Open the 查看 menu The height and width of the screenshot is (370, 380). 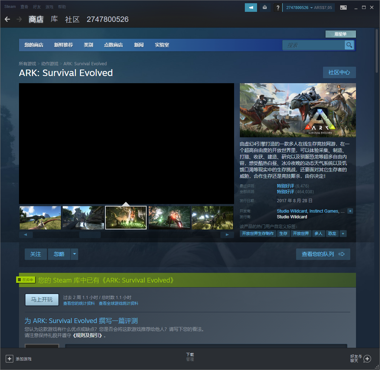point(24,7)
